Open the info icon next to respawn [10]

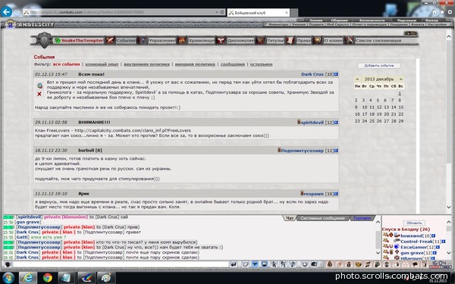(336, 194)
